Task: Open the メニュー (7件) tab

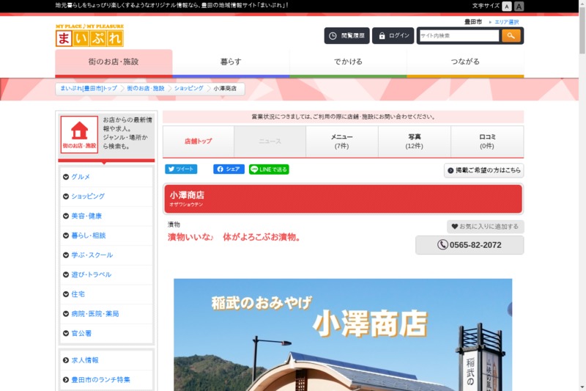Action: [341, 142]
